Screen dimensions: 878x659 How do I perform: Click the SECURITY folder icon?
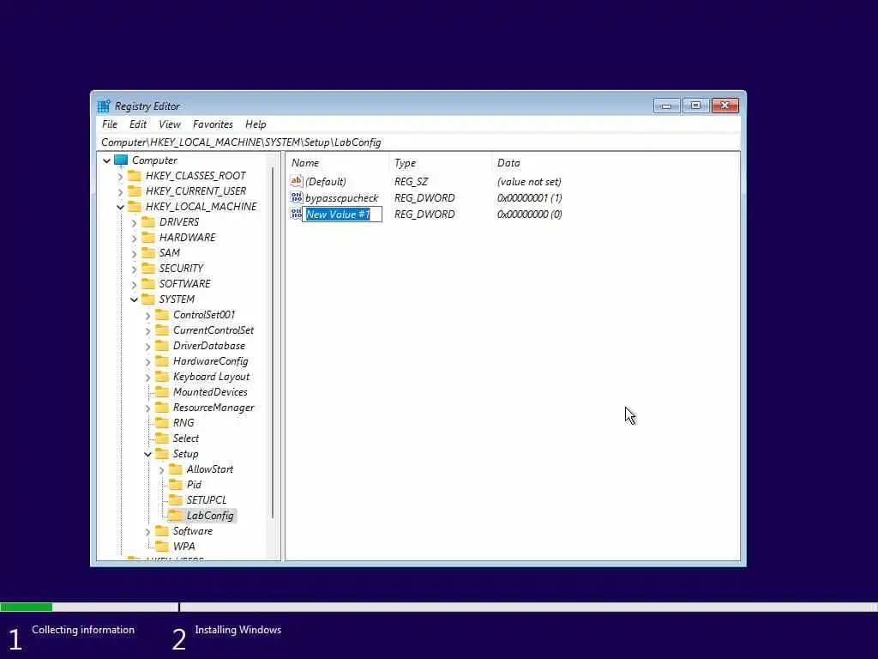pyautogui.click(x=148, y=269)
